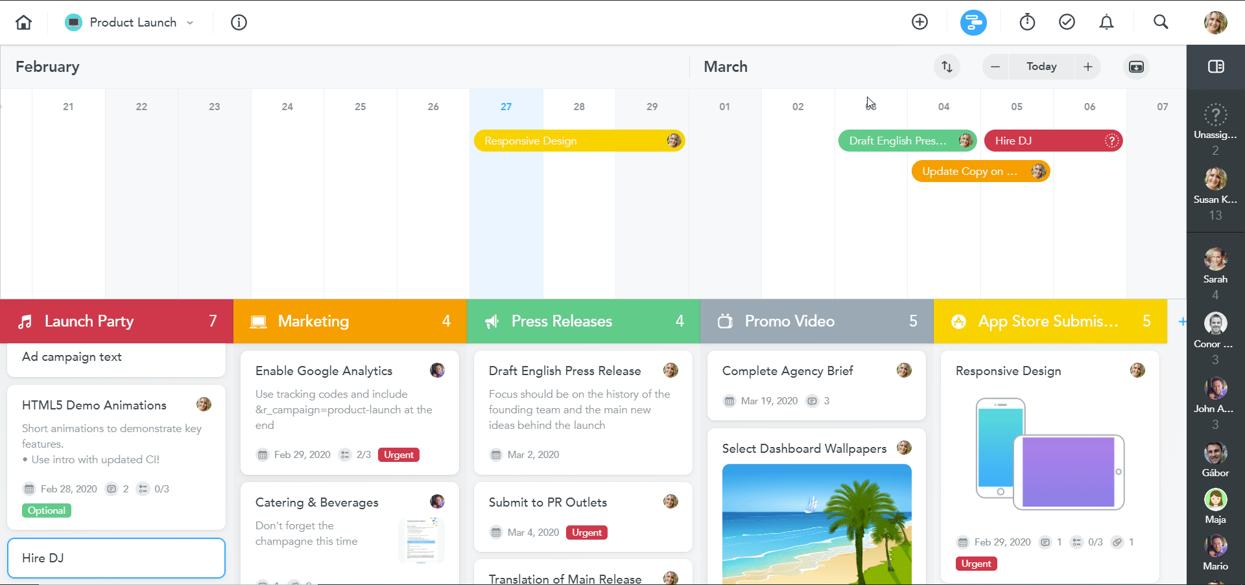The image size is (1245, 585).
Task: Zoom in timeline with plus button
Action: pos(1088,67)
